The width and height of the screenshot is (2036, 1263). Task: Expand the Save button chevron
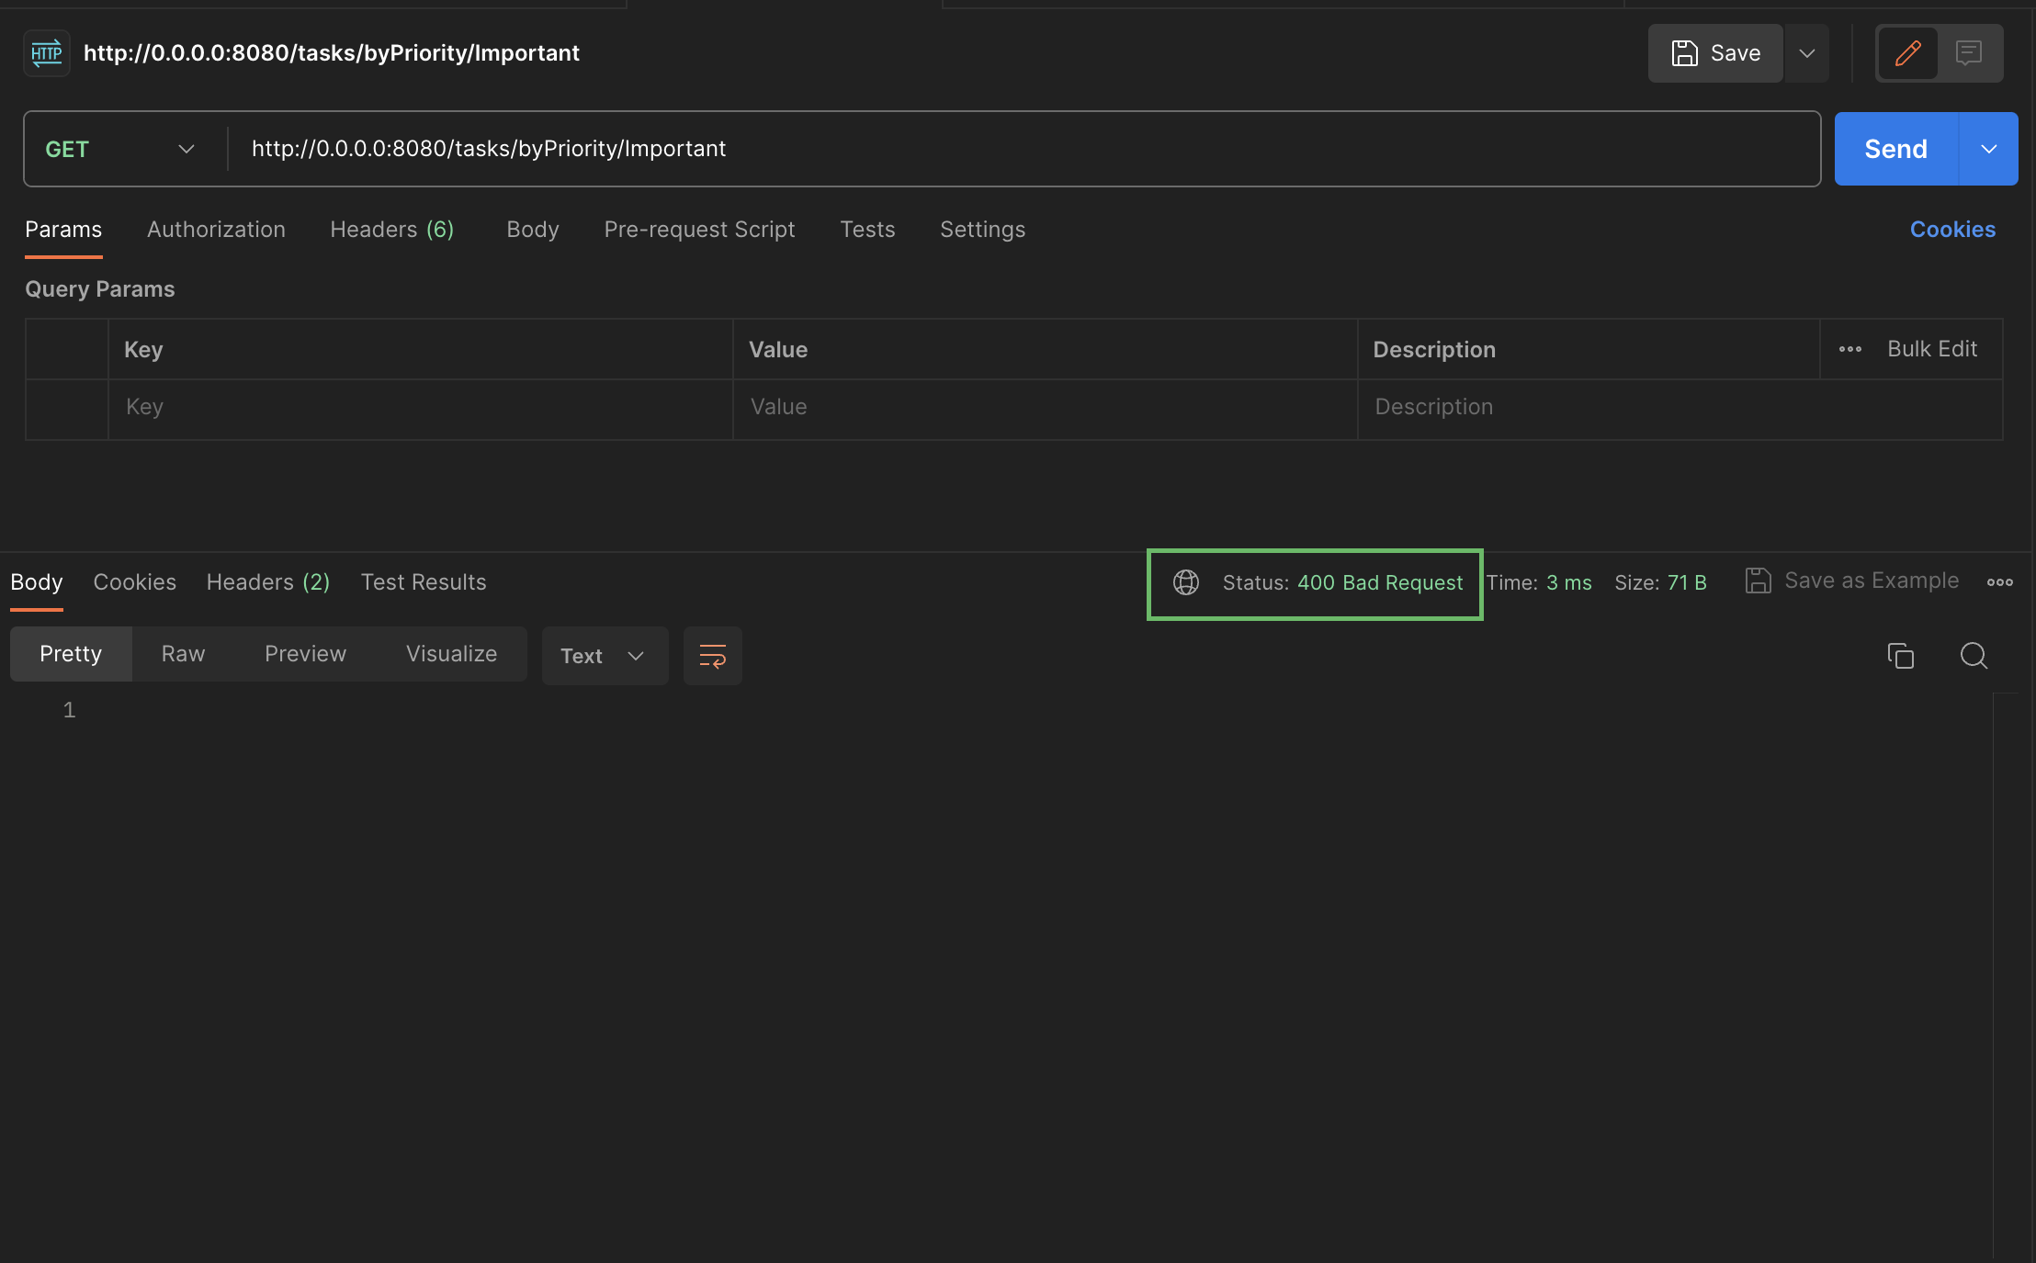pyautogui.click(x=1806, y=52)
